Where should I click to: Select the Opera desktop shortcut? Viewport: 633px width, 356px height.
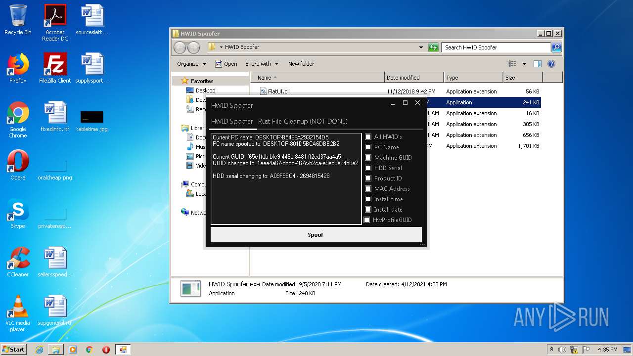(x=18, y=165)
